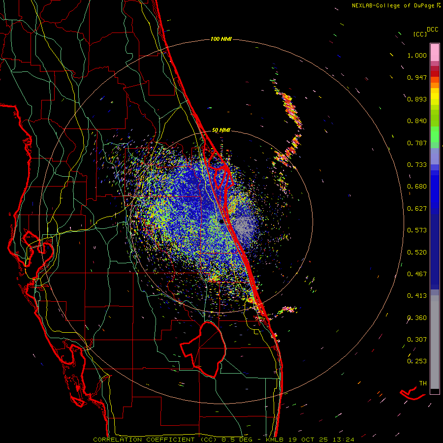This screenshot has width=443, height=443.
Task: Click the [CC] unit label
Action: coord(420,34)
